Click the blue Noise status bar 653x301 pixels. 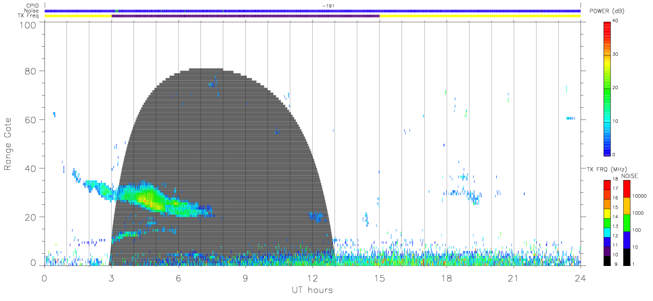(x=313, y=11)
